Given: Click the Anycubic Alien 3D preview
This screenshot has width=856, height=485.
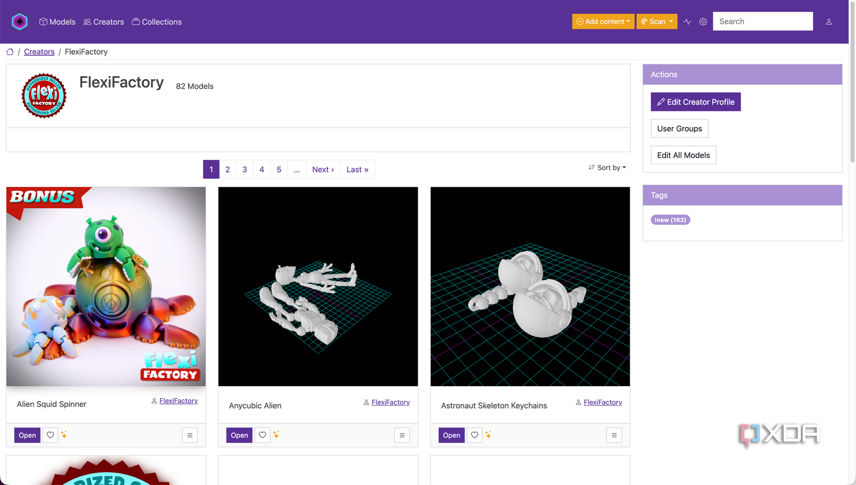Looking at the screenshot, I should (x=318, y=286).
